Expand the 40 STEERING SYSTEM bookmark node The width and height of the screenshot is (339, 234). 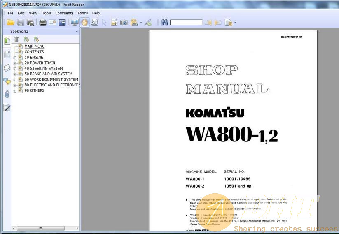[15, 69]
